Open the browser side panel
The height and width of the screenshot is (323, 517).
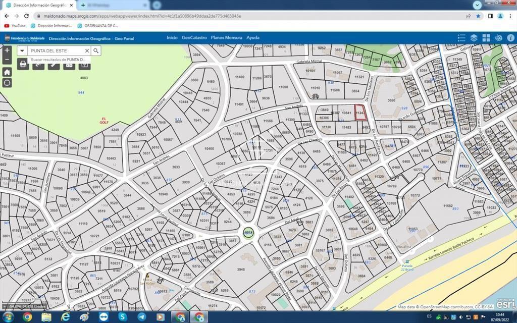coord(490,16)
